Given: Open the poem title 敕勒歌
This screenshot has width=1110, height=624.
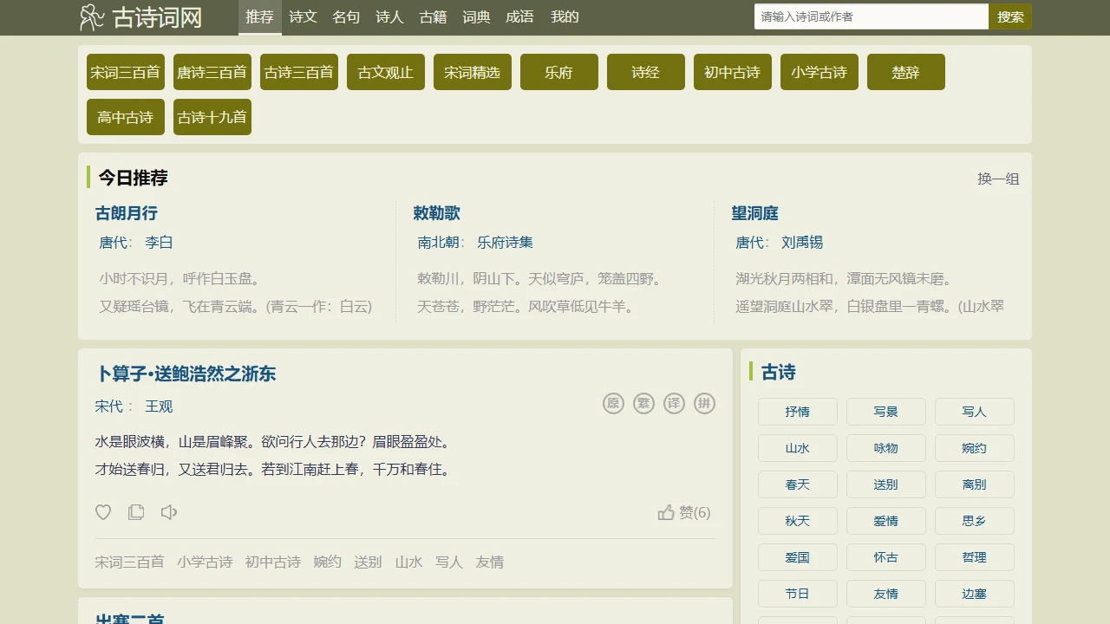Looking at the screenshot, I should coord(436,213).
